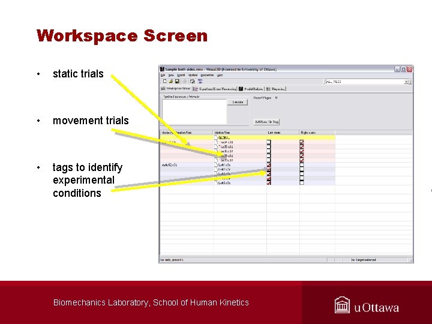
Task: Close the Visual3D window
Action: click(x=410, y=69)
